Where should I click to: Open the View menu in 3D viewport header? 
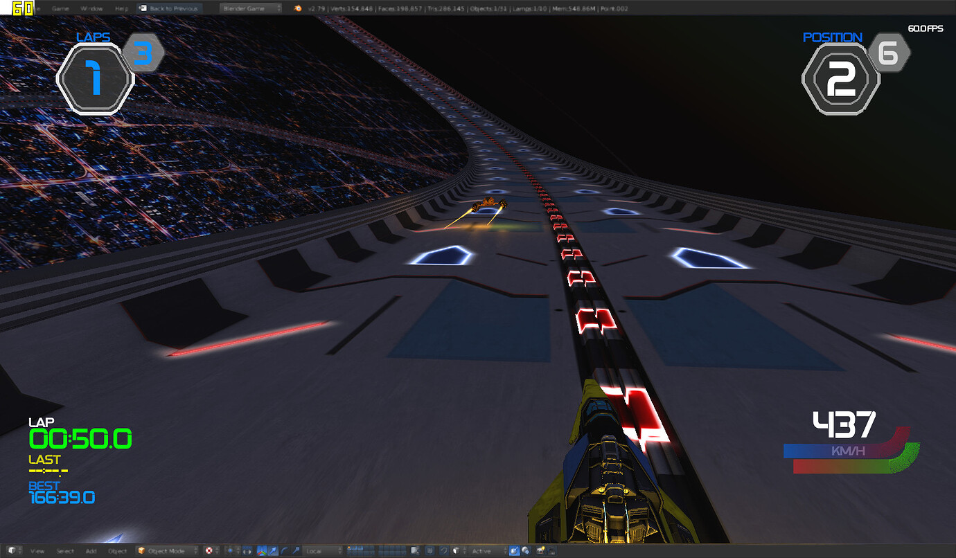37,551
